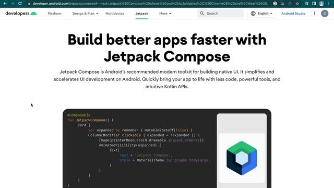Toggle the browser side panel icon
Viewport: 334px width, 188px height.
pos(314,4)
